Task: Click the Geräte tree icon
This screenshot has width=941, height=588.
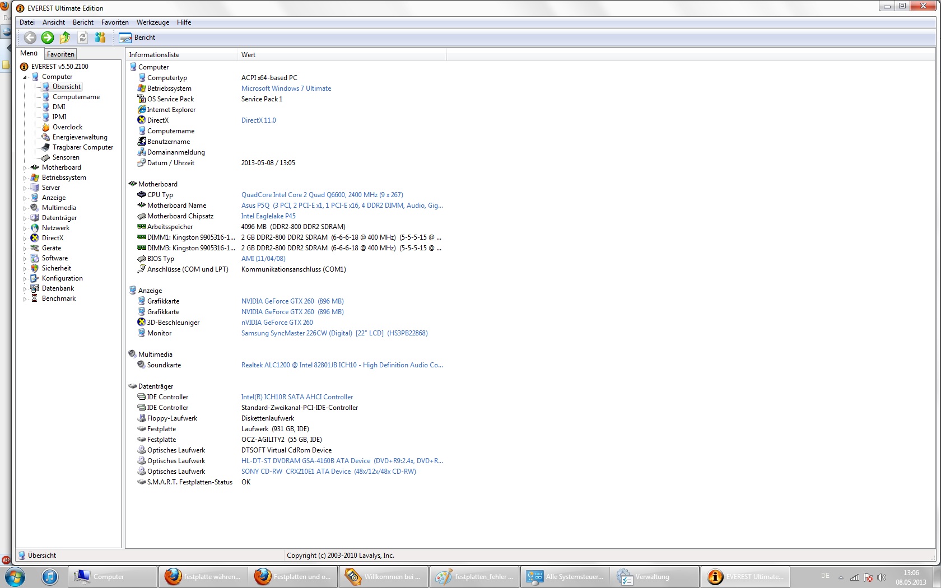Action: click(x=35, y=248)
